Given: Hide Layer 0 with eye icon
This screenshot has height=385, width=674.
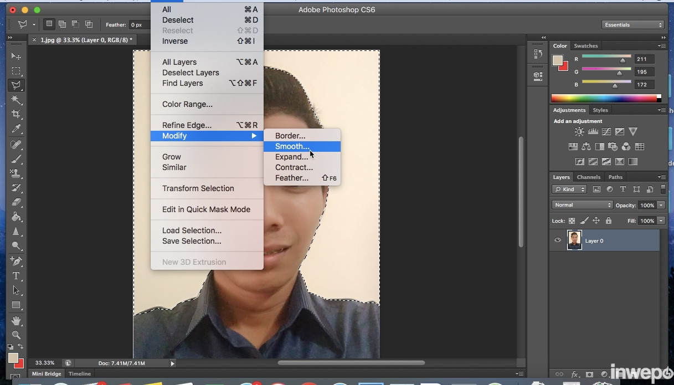Looking at the screenshot, I should pos(558,240).
